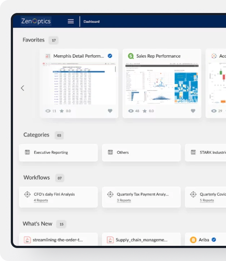Click the star rating on Memphis Detail card
Viewport: 226px width, 261px height.
tap(62, 111)
